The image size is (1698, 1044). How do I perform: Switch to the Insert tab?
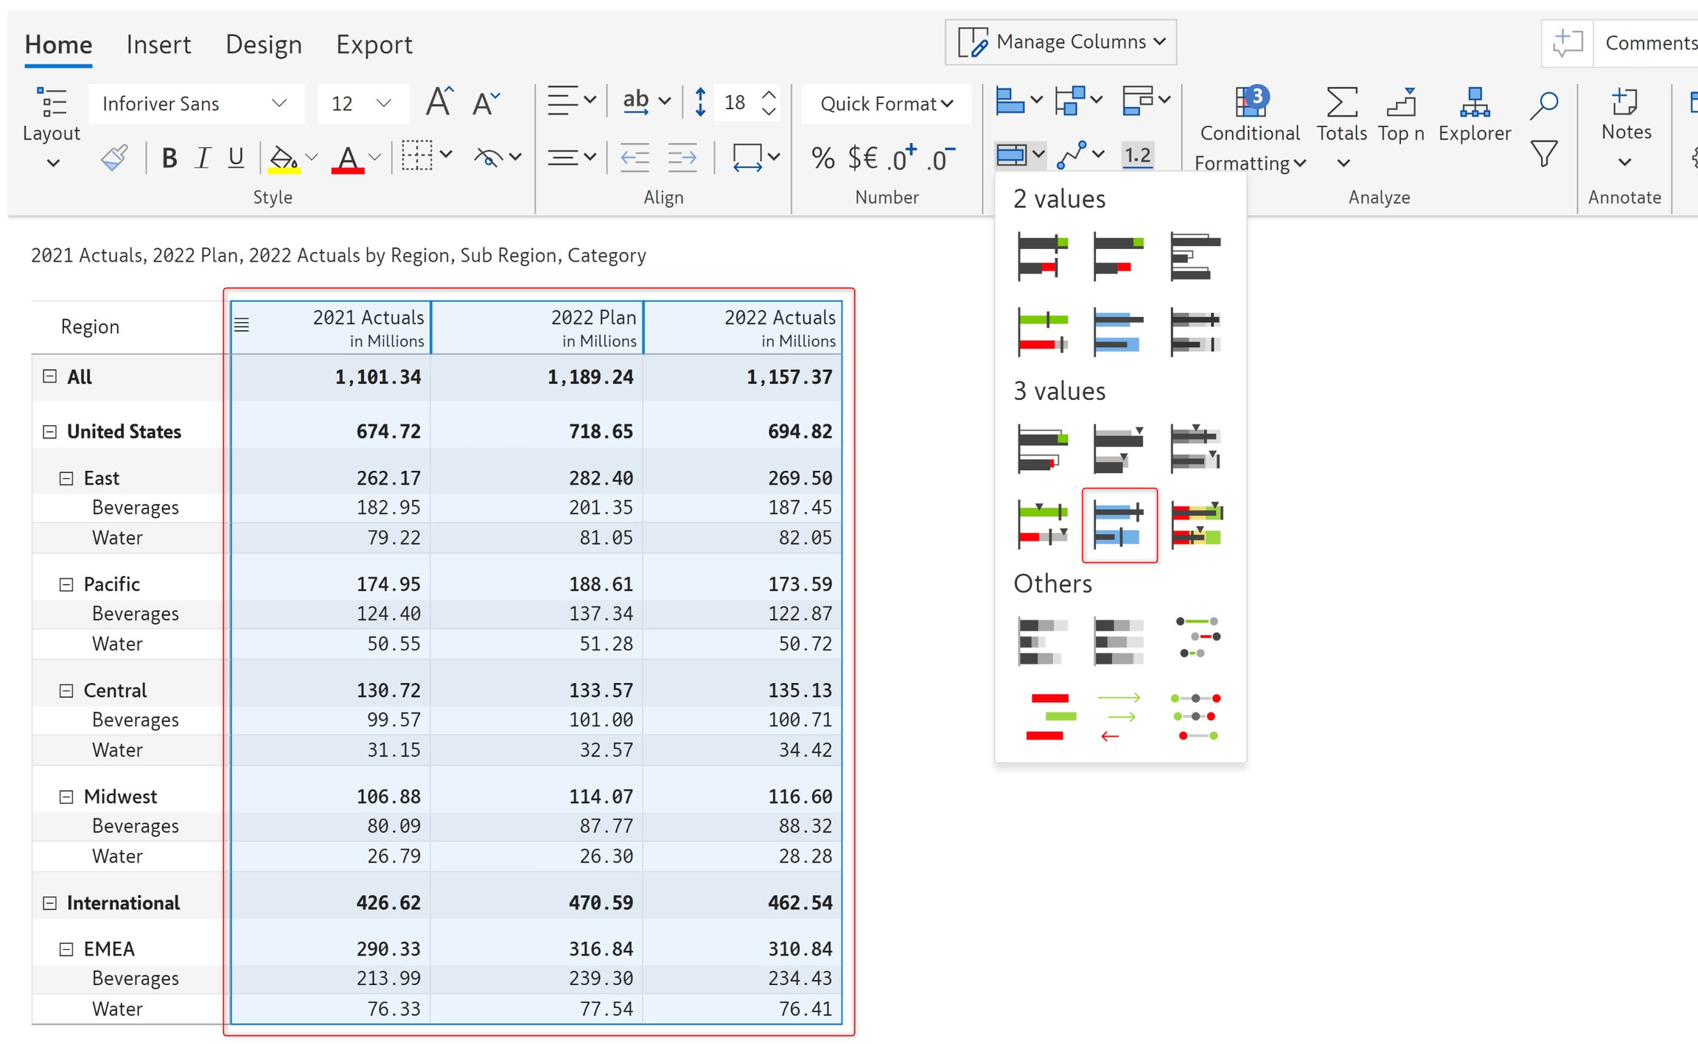click(158, 44)
